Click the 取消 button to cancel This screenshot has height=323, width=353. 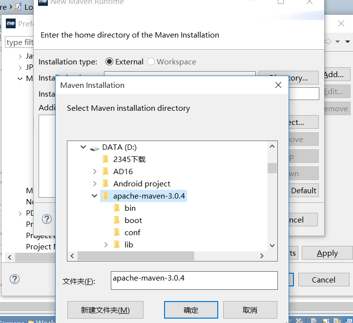pos(250,310)
